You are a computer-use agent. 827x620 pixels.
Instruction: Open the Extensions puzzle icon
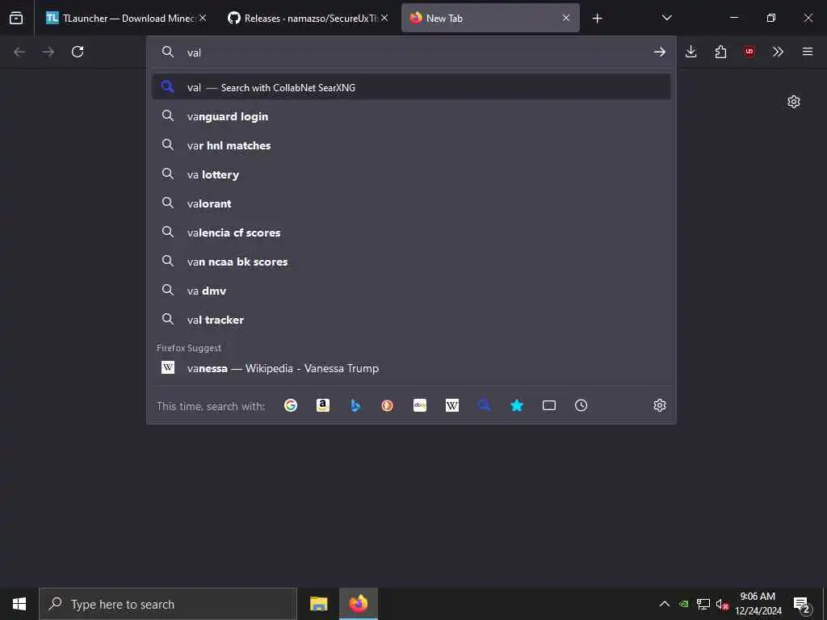point(720,52)
